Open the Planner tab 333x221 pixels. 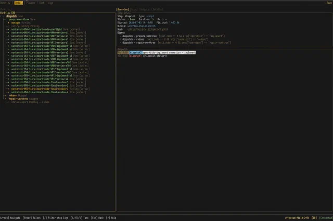tap(31, 3)
